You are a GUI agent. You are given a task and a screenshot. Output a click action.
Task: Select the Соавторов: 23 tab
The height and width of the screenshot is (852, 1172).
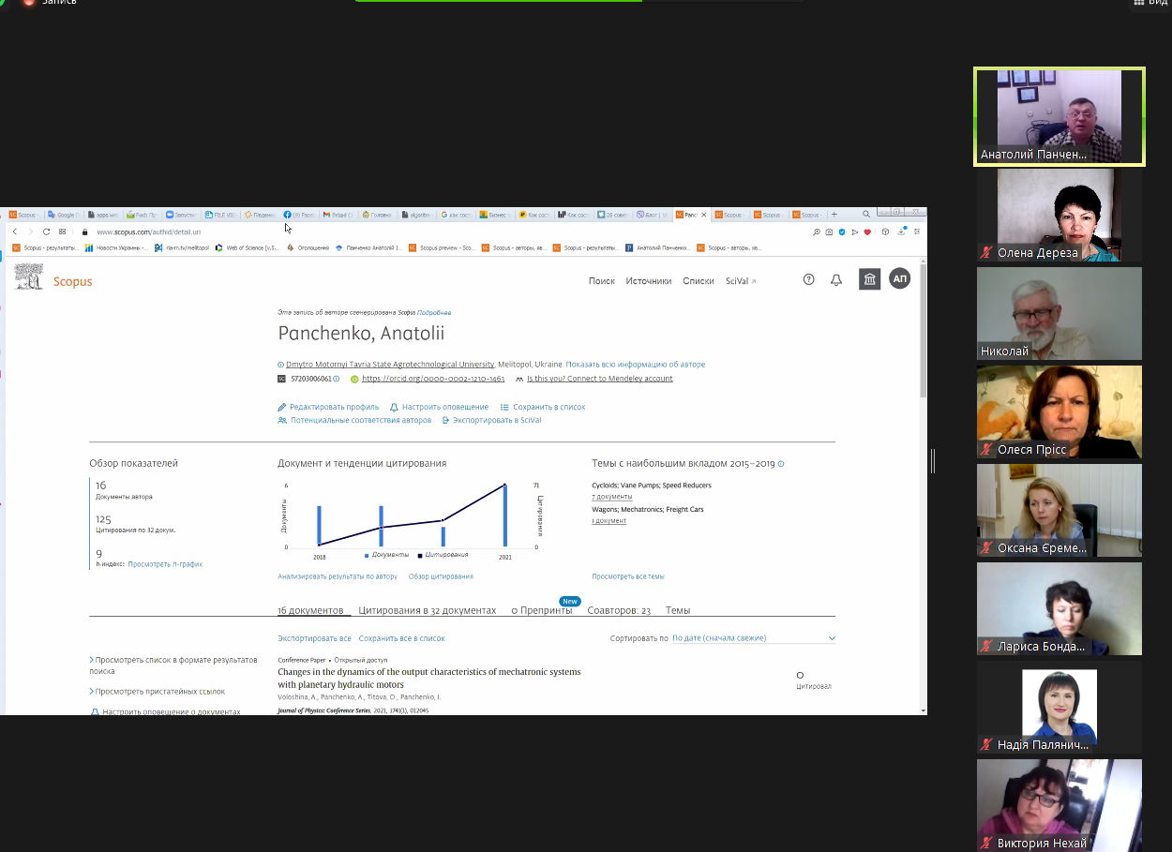pyautogui.click(x=619, y=610)
